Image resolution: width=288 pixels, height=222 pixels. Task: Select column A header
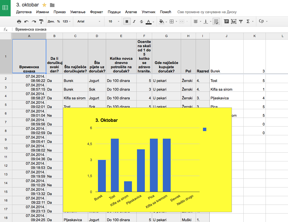point(29,36)
